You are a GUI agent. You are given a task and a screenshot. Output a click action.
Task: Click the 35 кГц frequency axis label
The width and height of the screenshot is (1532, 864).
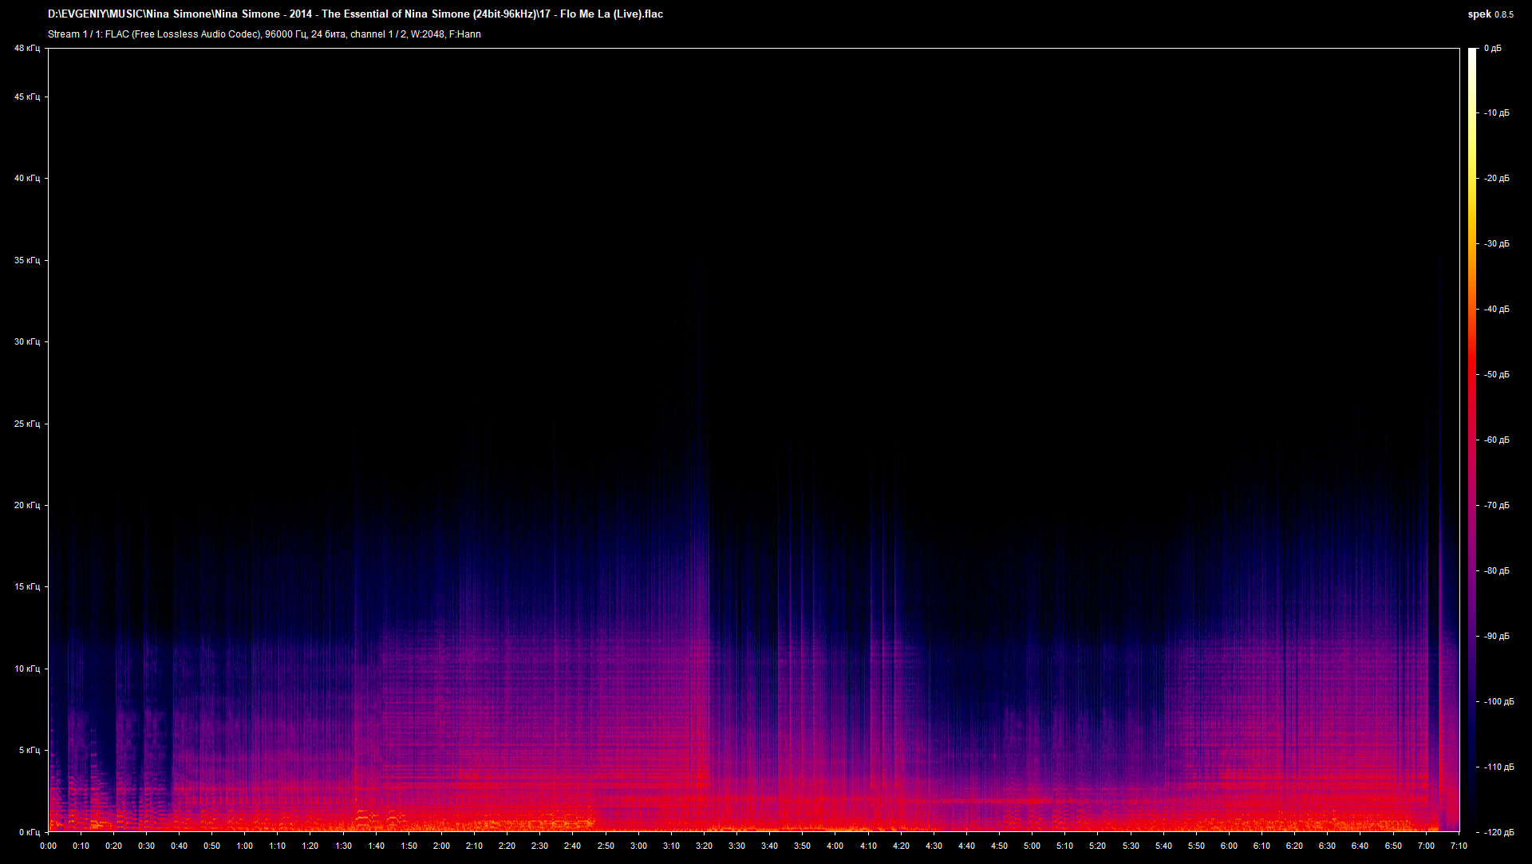tap(26, 261)
